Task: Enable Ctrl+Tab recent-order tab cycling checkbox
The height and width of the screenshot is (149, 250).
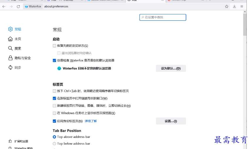Action: 54,91
